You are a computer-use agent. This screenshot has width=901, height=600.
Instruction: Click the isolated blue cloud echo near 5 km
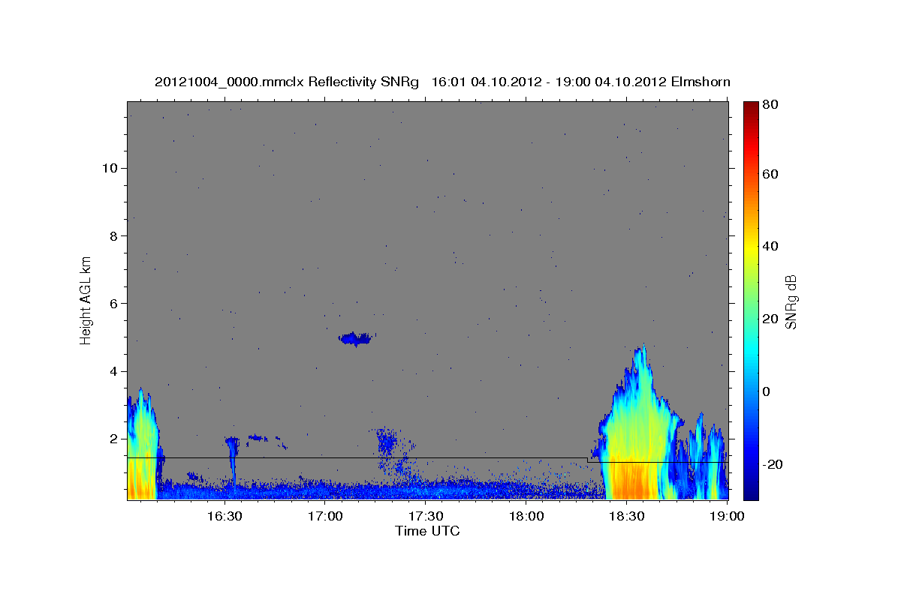pos(356,339)
